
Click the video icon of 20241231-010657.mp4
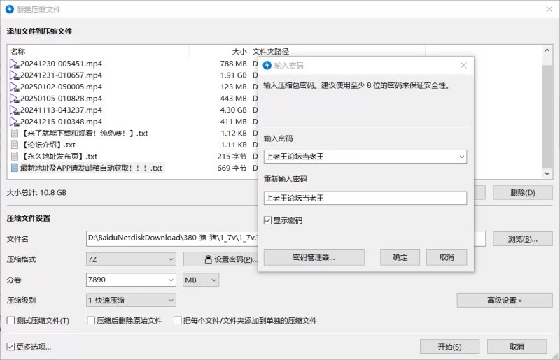14,75
